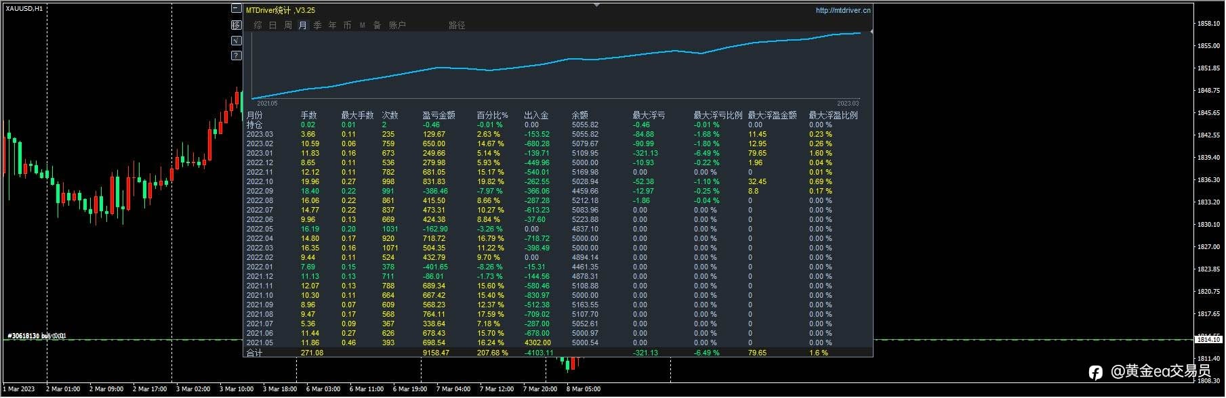Open help with the ? icon
The height and width of the screenshot is (398, 1226).
coord(236,56)
